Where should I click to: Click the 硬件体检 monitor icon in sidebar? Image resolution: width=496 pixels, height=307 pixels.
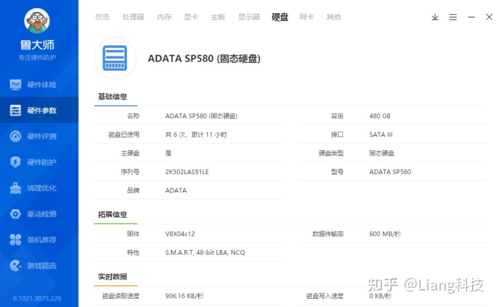pyautogui.click(x=15, y=85)
